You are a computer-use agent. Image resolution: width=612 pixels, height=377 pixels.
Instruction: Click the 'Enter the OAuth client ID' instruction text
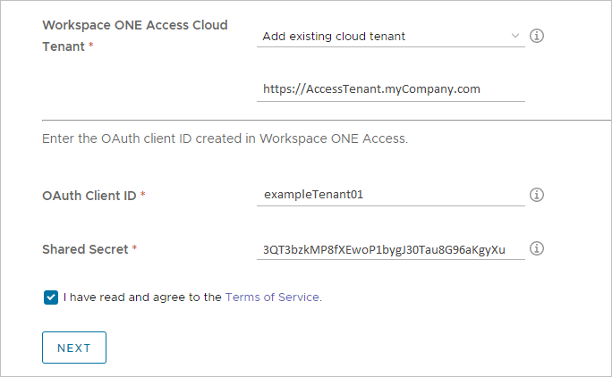pyautogui.click(x=225, y=138)
